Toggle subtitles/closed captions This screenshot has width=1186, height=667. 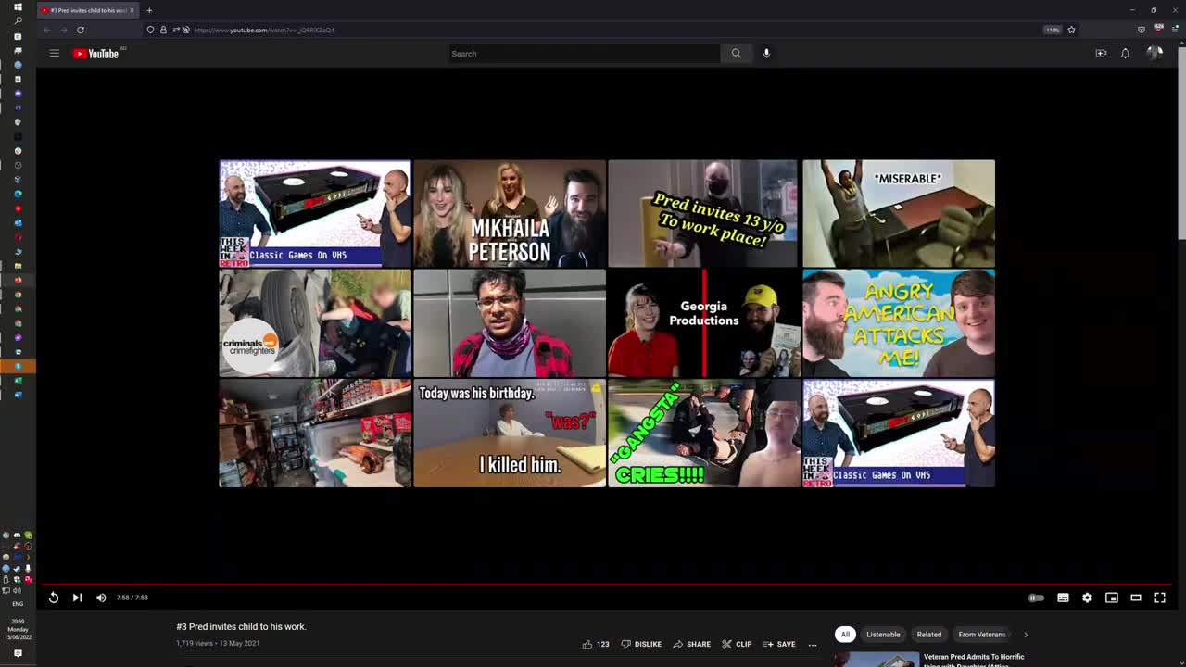[1063, 598]
